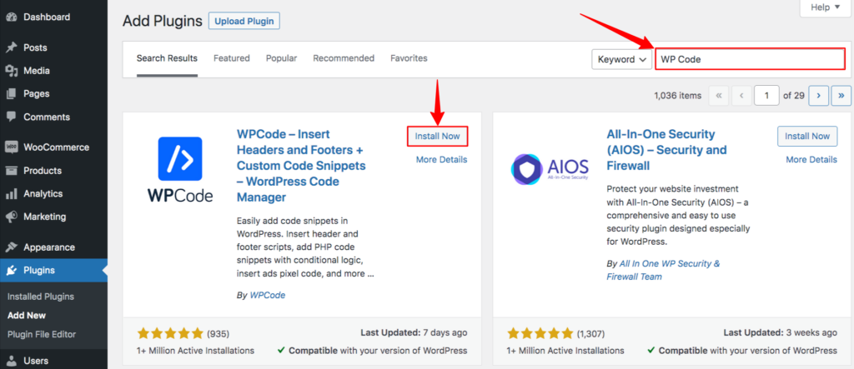This screenshot has width=854, height=369.
Task: Click the Plugins plug icon
Action: click(12, 271)
